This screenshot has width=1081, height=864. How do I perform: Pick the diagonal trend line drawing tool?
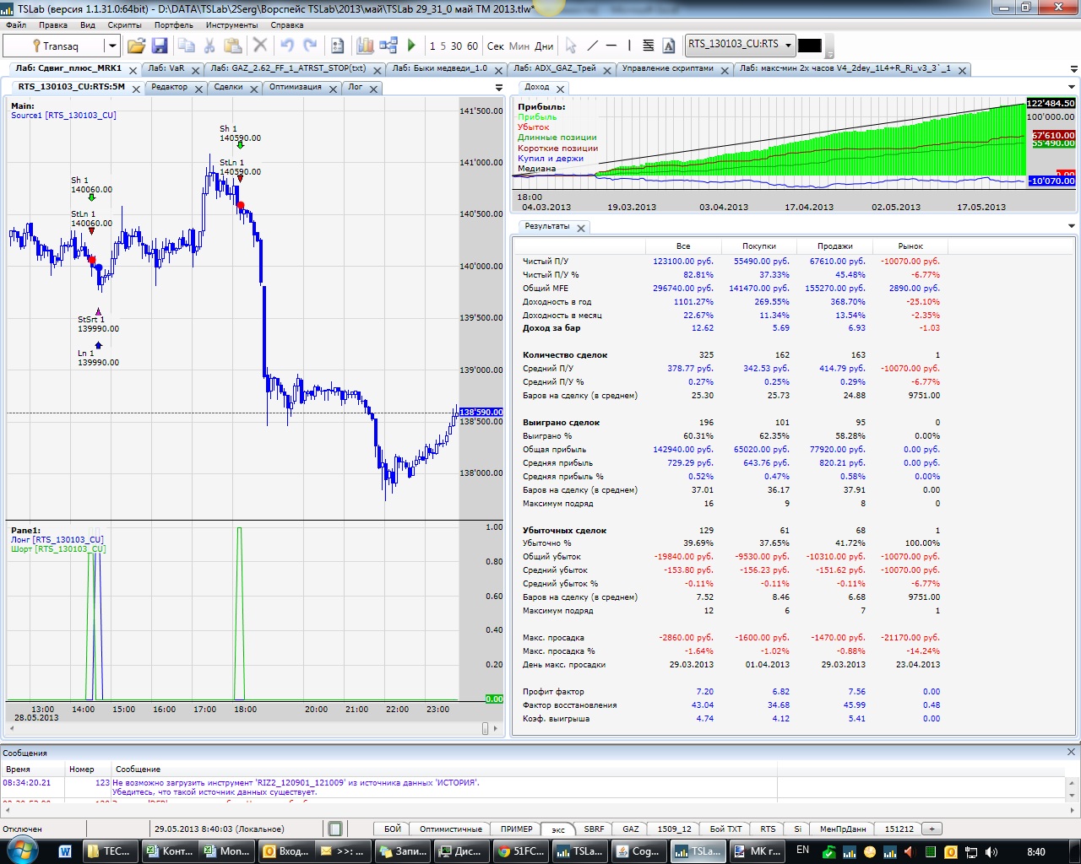pos(592,46)
